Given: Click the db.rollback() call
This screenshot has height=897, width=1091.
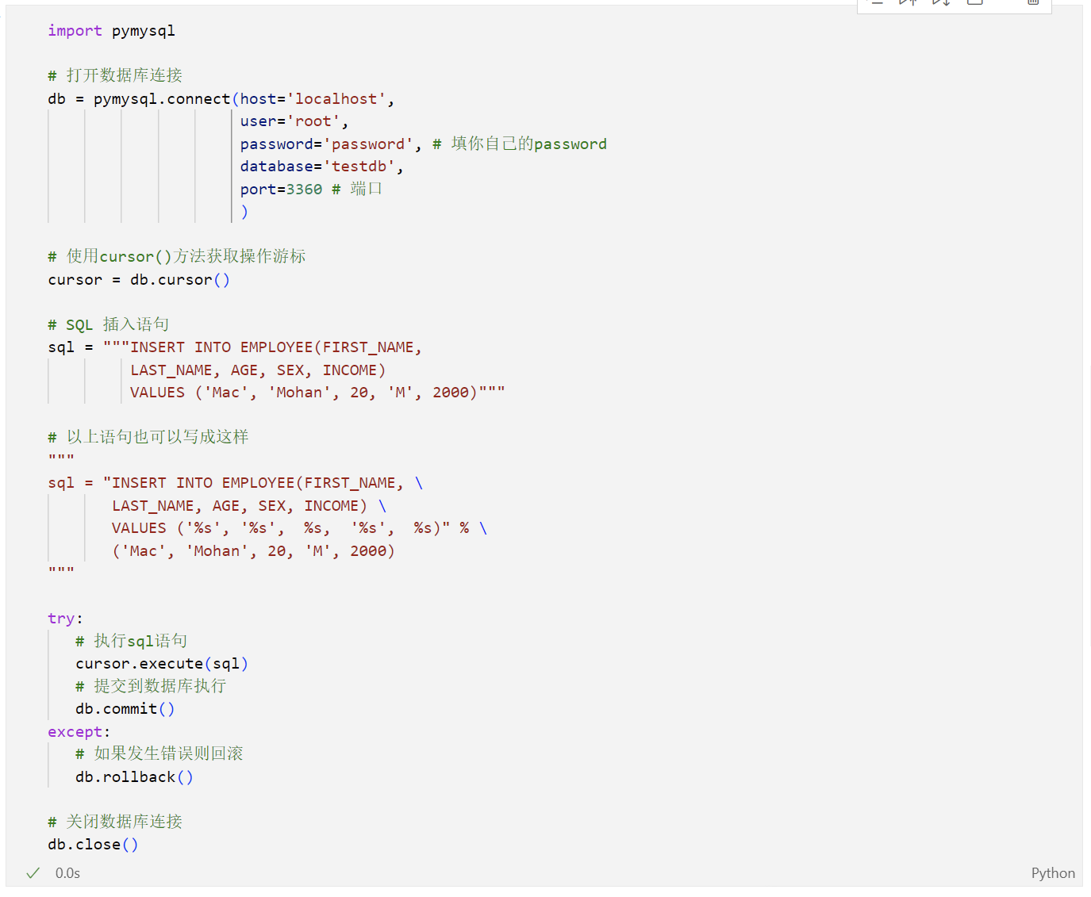Looking at the screenshot, I should 133,776.
